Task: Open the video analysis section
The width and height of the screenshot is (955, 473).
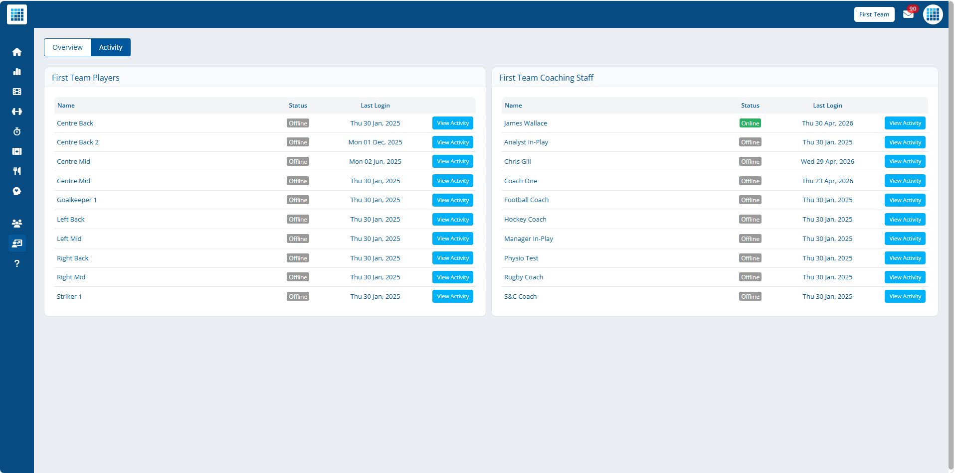Action: click(17, 92)
